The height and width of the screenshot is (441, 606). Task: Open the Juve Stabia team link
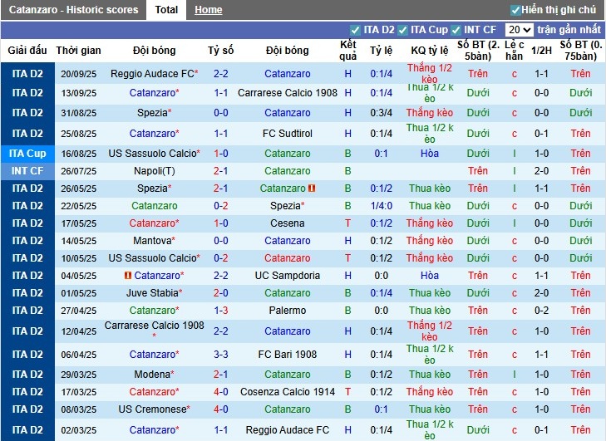tap(152, 293)
